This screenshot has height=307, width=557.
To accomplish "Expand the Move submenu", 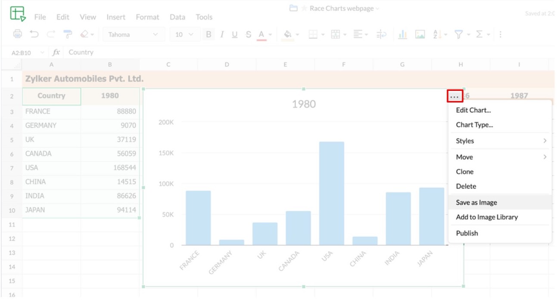I will pyautogui.click(x=500, y=157).
